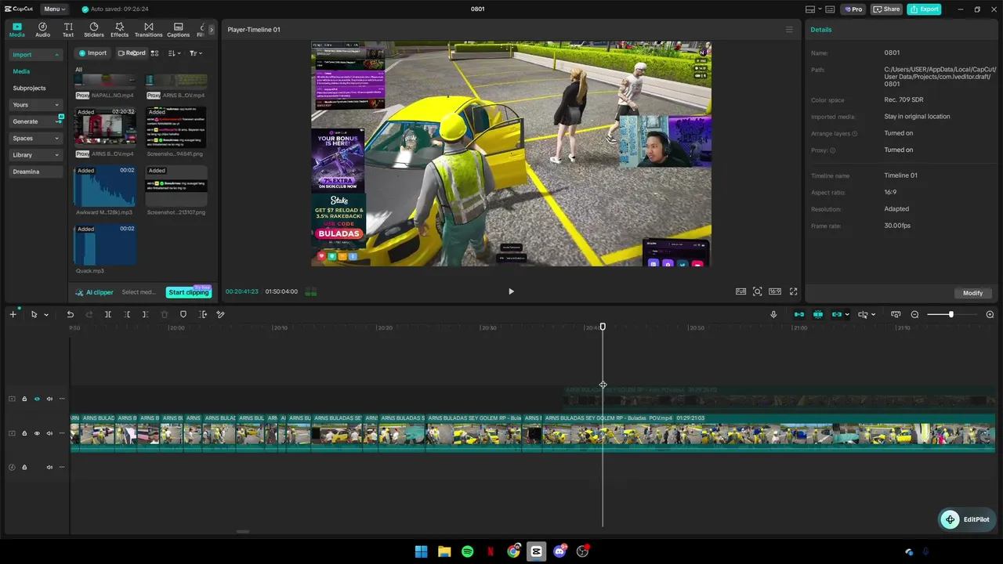The image size is (1003, 564).
Task: Select the Effects tab
Action: (119, 30)
